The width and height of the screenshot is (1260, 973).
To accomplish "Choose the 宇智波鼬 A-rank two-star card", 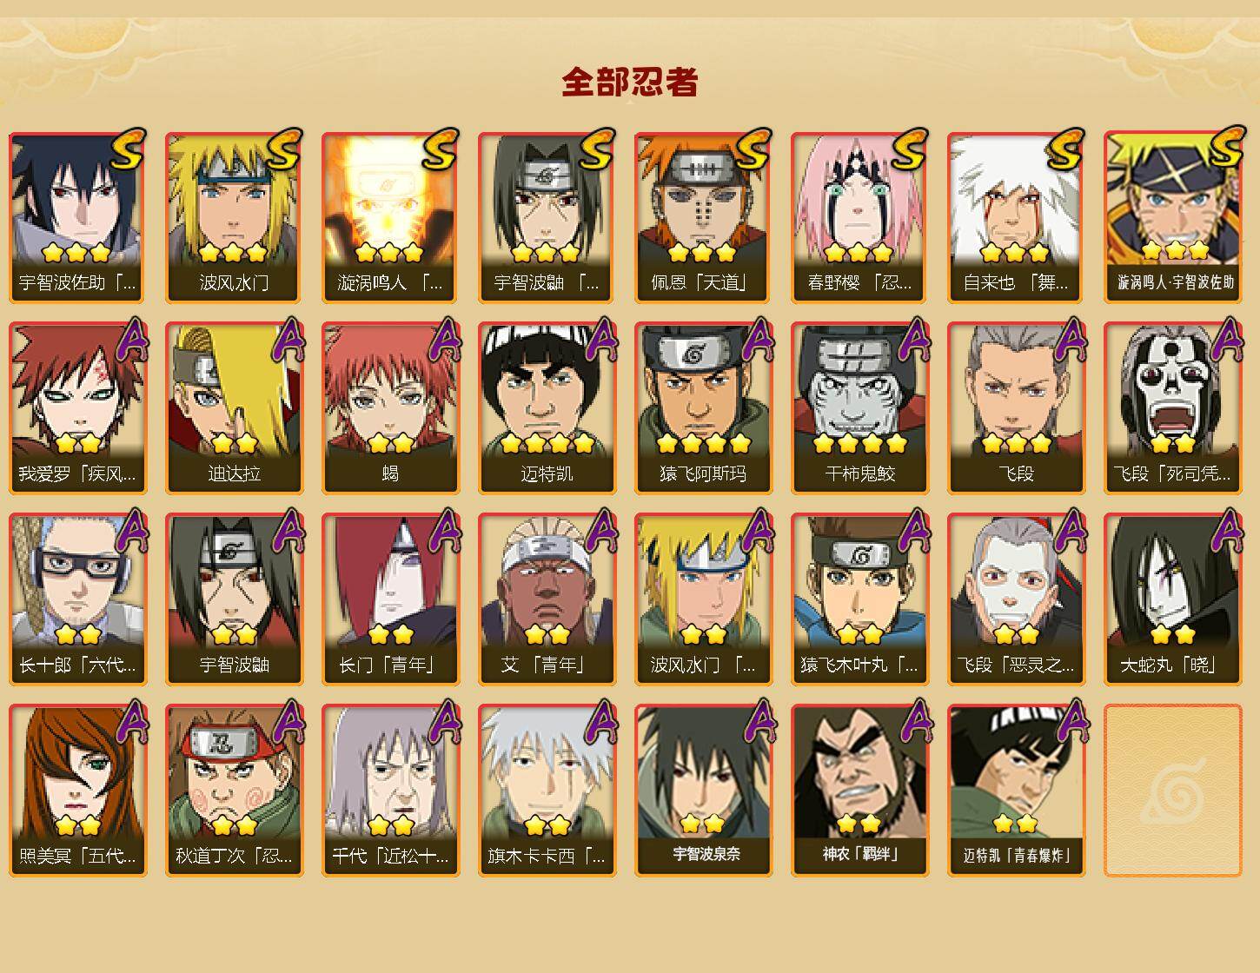I will 234,599.
